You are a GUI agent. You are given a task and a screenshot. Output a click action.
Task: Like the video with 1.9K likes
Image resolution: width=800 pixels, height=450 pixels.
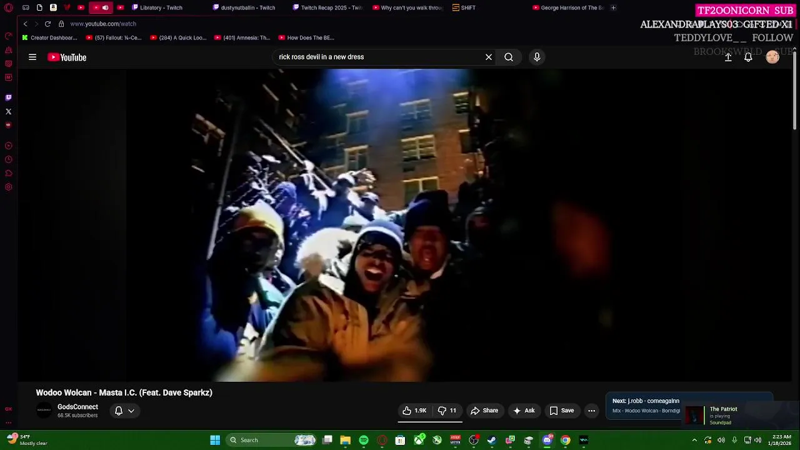pyautogui.click(x=414, y=411)
